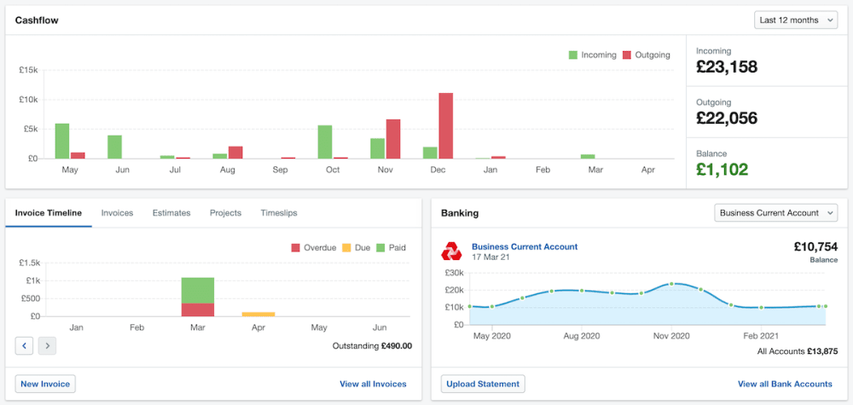
Task: Switch to the Invoices tab
Action: (x=117, y=213)
